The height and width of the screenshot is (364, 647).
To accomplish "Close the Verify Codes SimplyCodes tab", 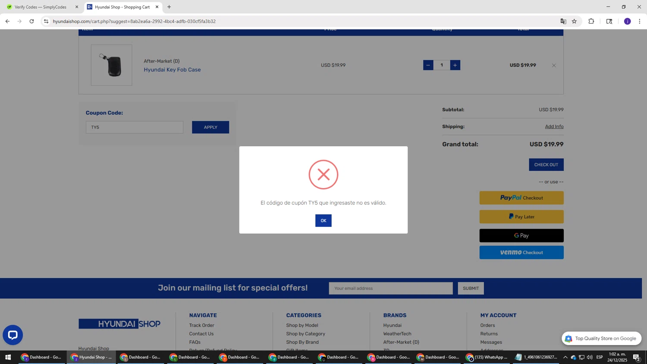I will (77, 7).
